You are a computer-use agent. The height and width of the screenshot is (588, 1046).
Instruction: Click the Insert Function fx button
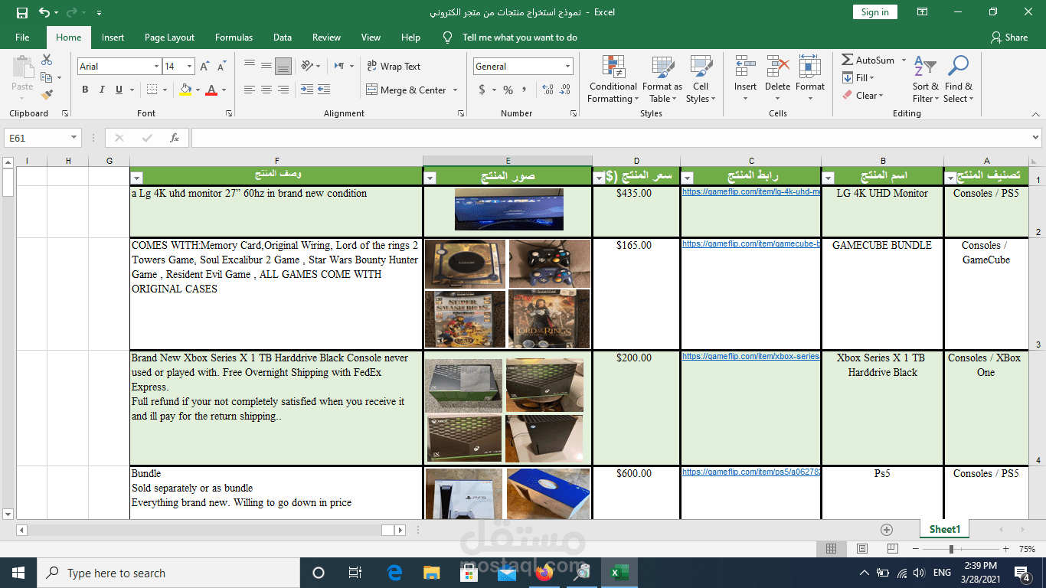[x=175, y=138]
